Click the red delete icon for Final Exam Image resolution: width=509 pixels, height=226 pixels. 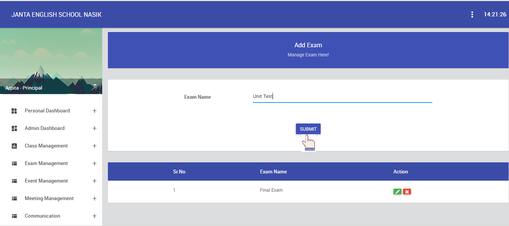point(407,192)
